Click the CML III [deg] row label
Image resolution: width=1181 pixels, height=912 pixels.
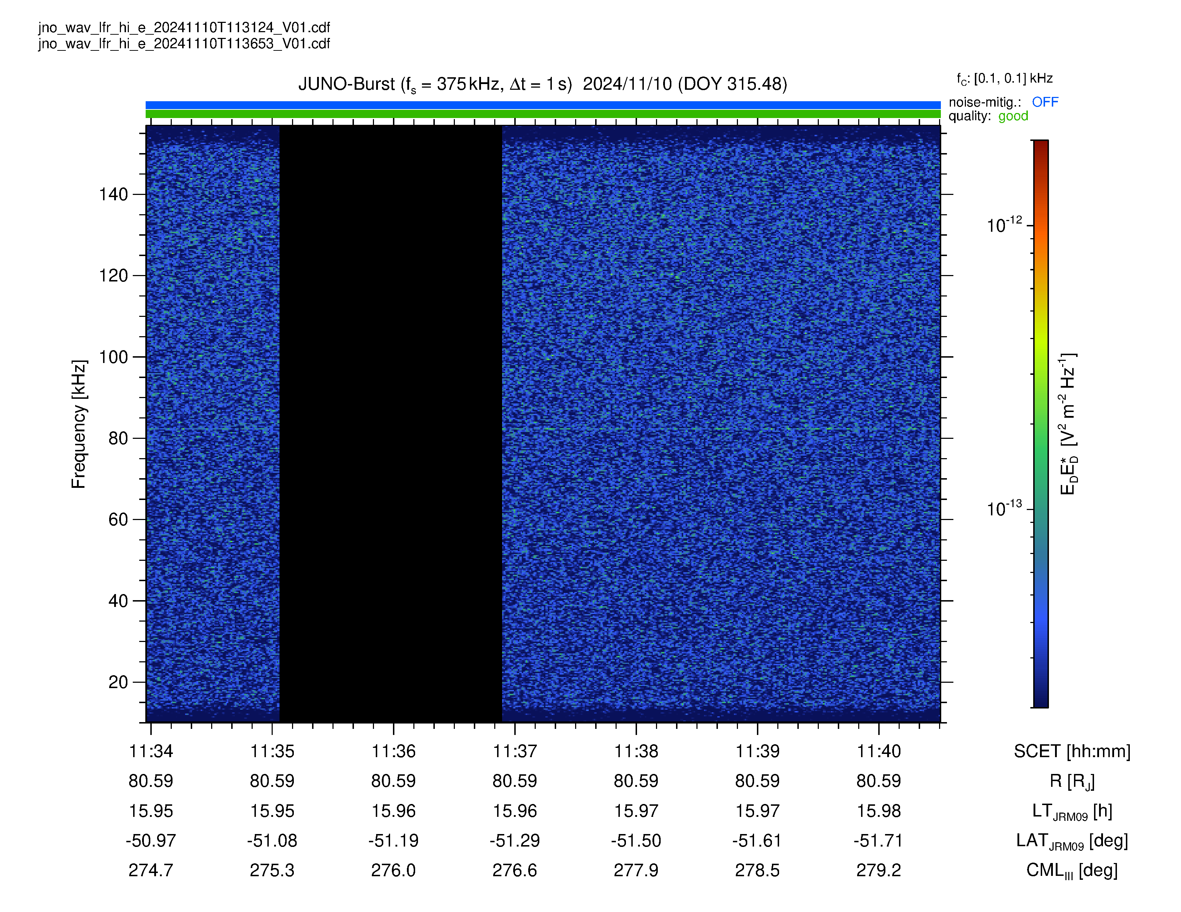(1072, 871)
